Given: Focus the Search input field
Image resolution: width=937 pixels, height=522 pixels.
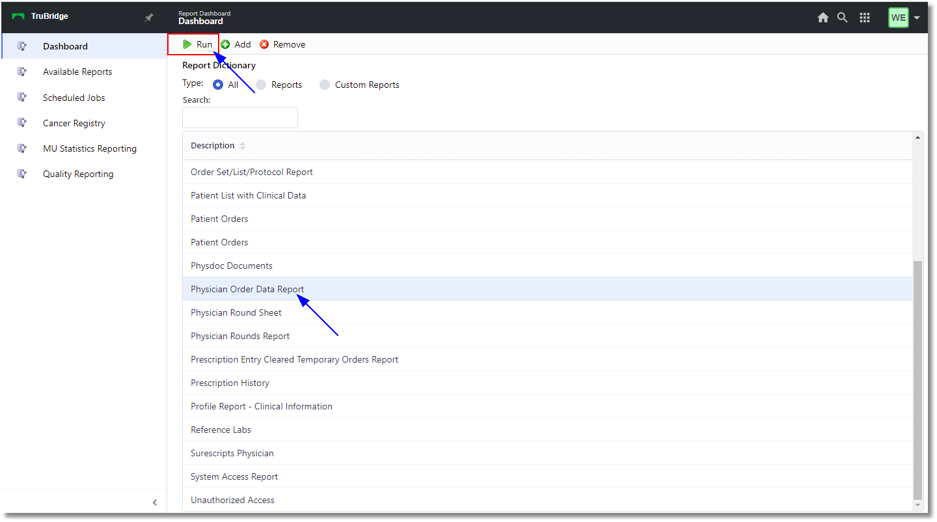Looking at the screenshot, I should pyautogui.click(x=240, y=118).
